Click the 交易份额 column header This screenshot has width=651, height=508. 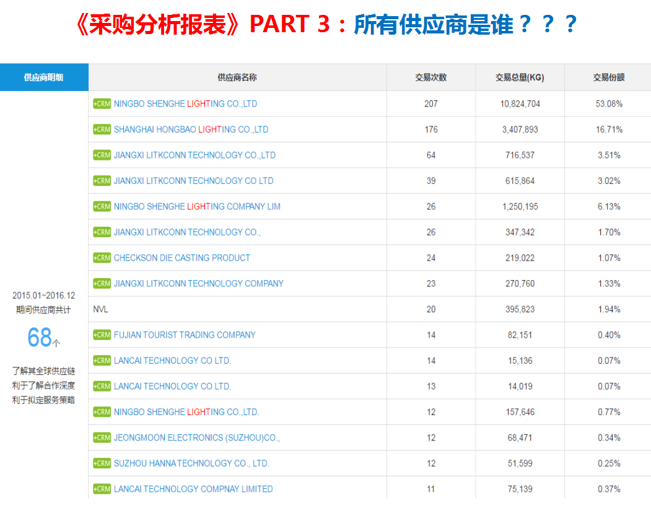click(608, 77)
